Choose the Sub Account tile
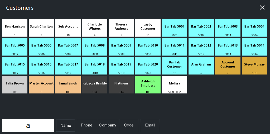The image size is (270, 134). point(68,28)
